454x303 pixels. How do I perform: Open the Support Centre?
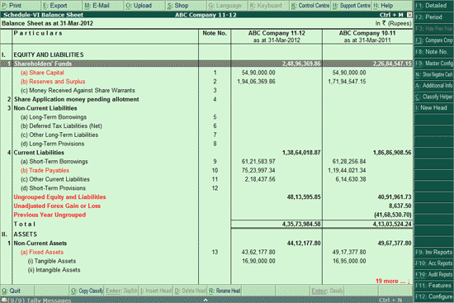[351, 6]
